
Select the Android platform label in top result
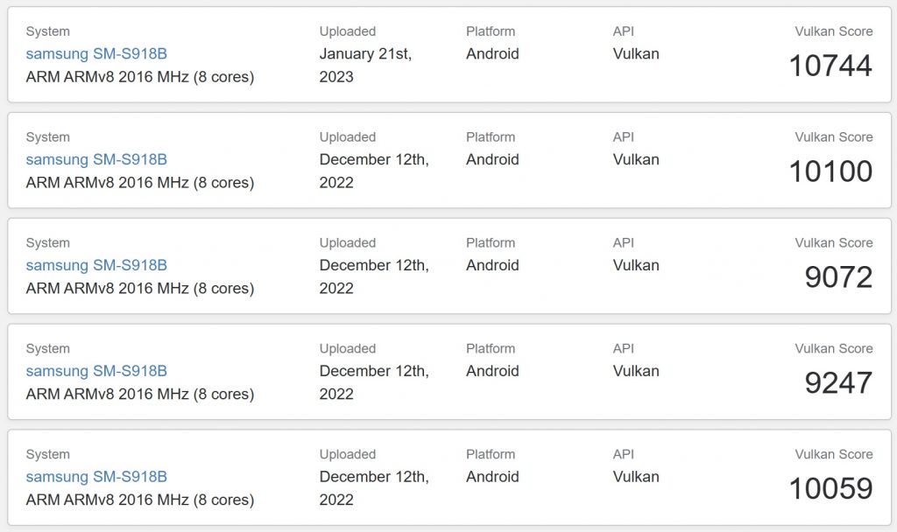click(492, 53)
